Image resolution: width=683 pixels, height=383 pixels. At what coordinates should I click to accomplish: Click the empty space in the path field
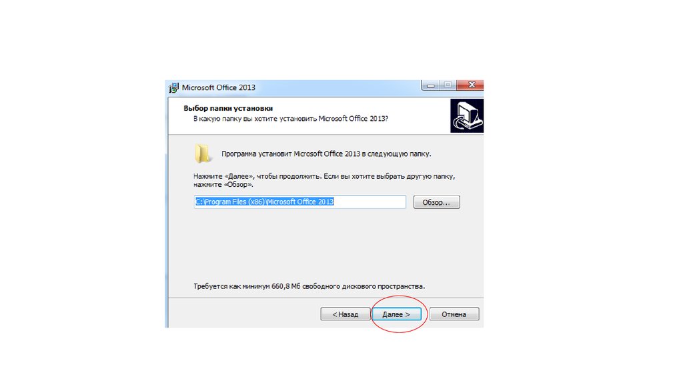click(x=370, y=202)
